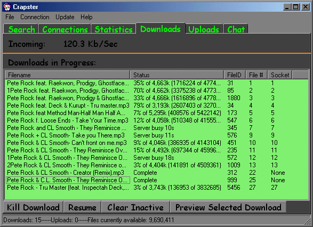Switch to the Uploads tab
Viewport: 313px width, 227px height.
point(204,29)
